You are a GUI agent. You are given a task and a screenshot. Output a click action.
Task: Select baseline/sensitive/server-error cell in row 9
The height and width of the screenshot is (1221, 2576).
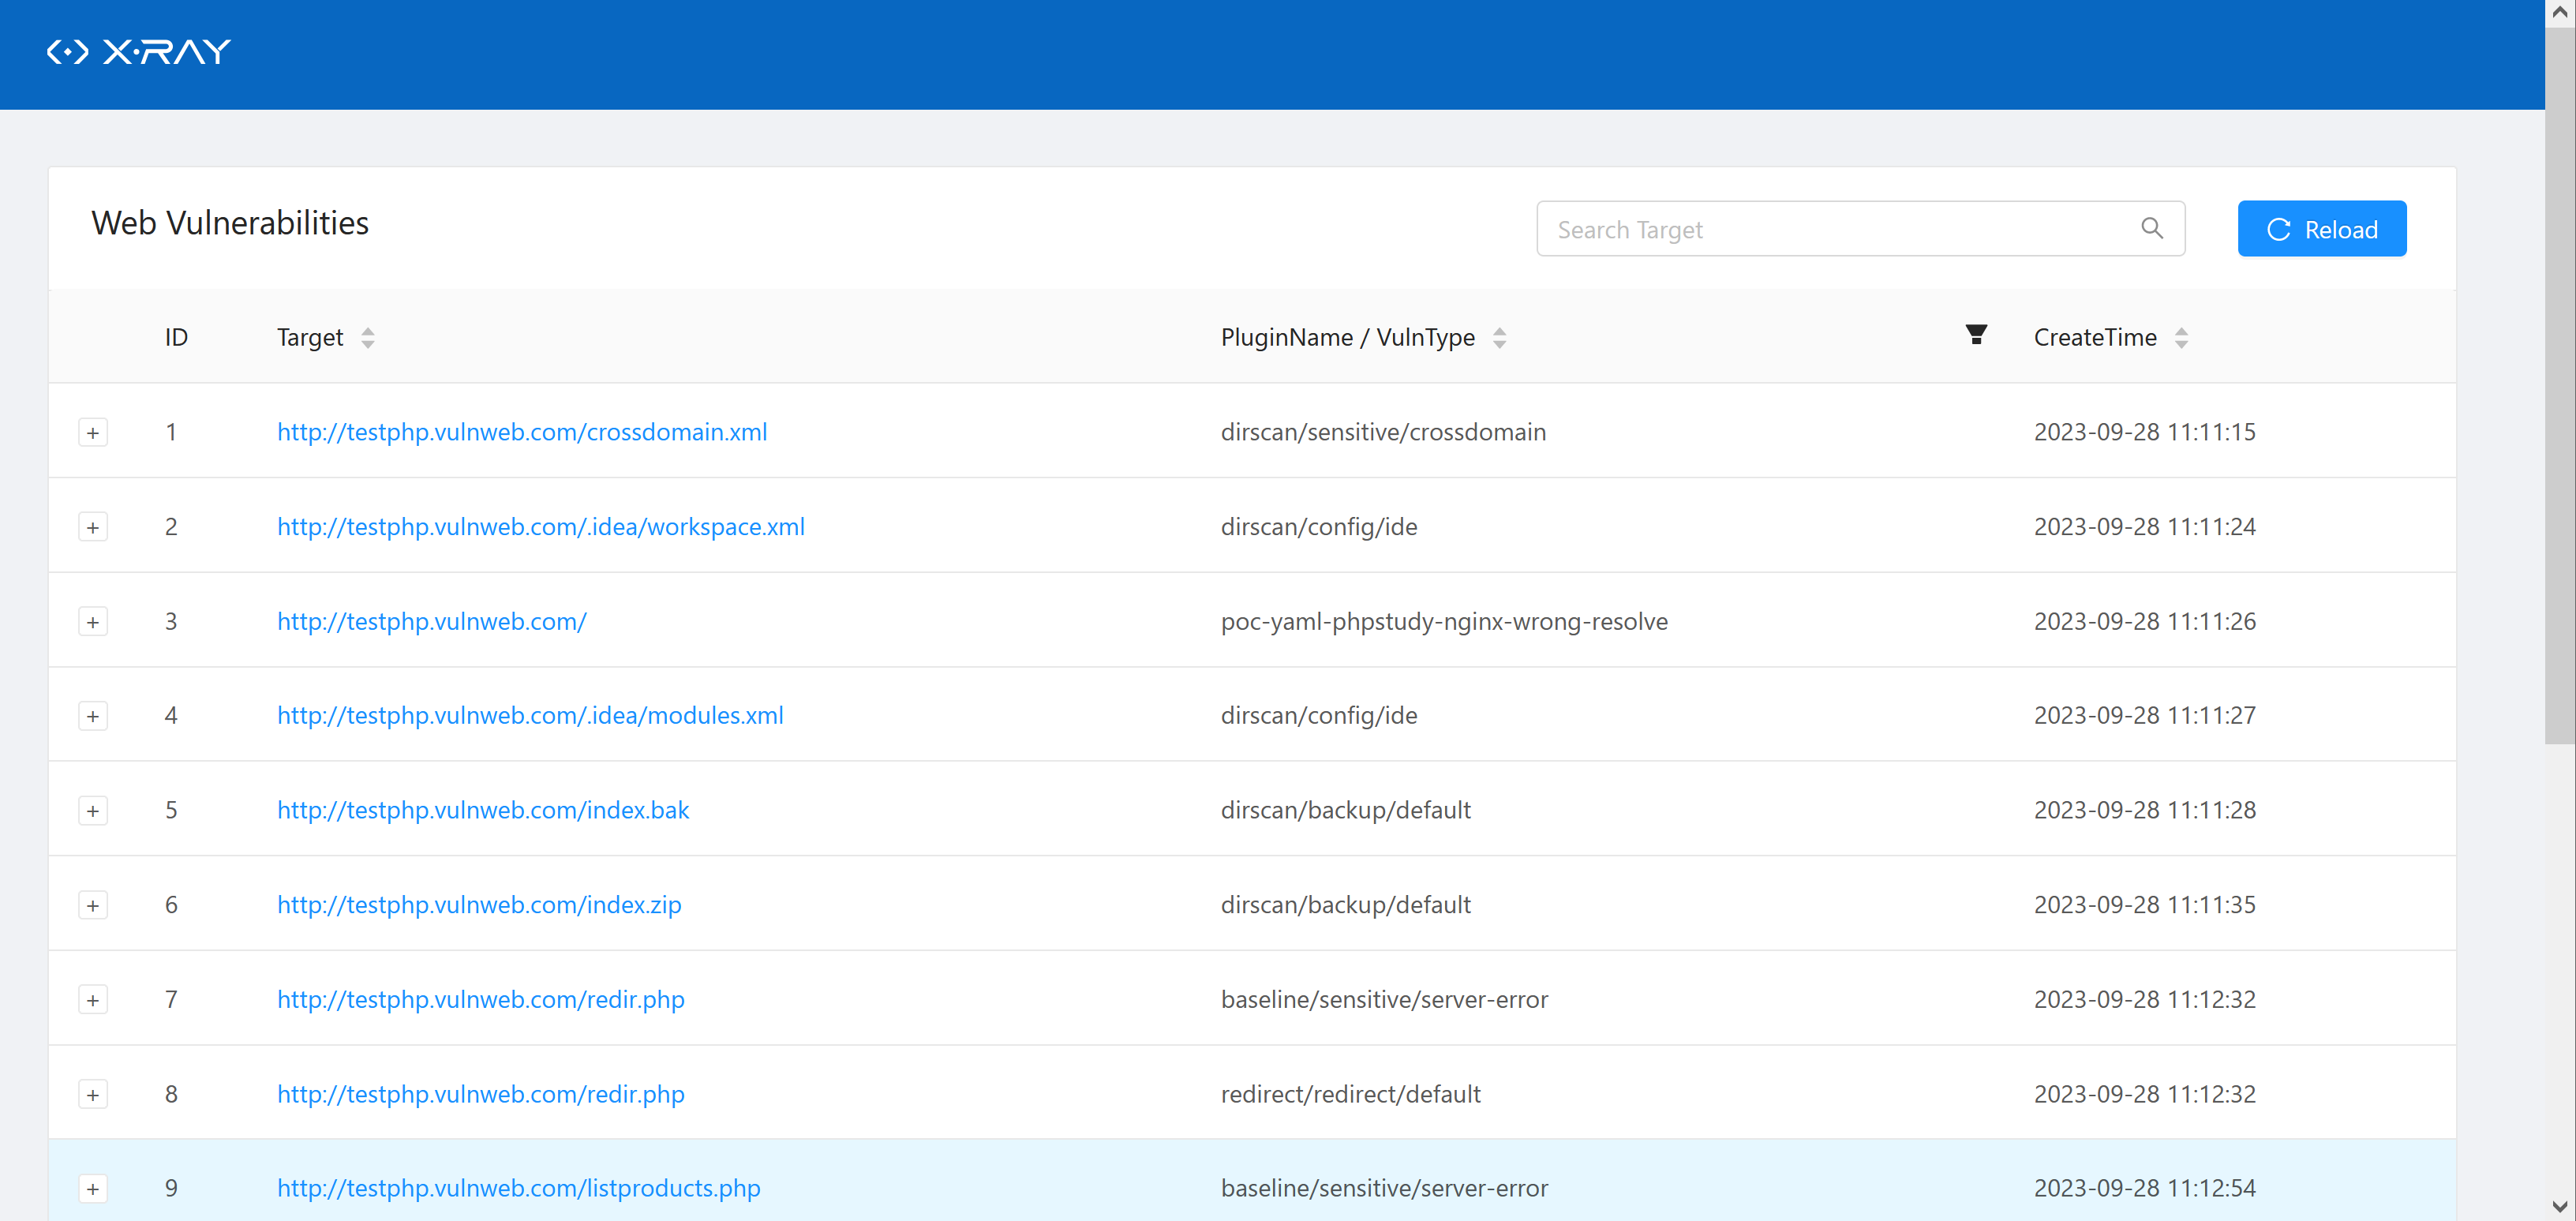[1384, 1188]
